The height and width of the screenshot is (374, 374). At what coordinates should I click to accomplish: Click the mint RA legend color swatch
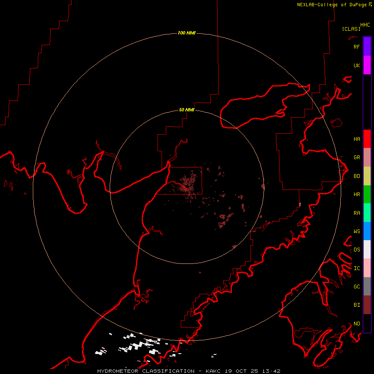367,213
